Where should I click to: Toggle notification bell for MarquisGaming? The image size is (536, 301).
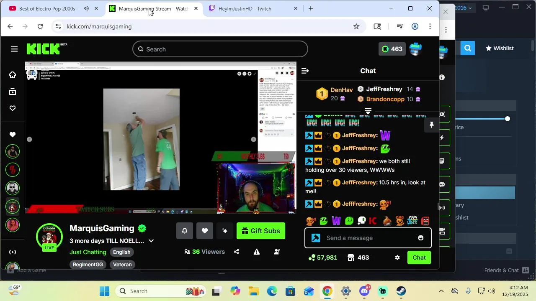click(x=185, y=231)
